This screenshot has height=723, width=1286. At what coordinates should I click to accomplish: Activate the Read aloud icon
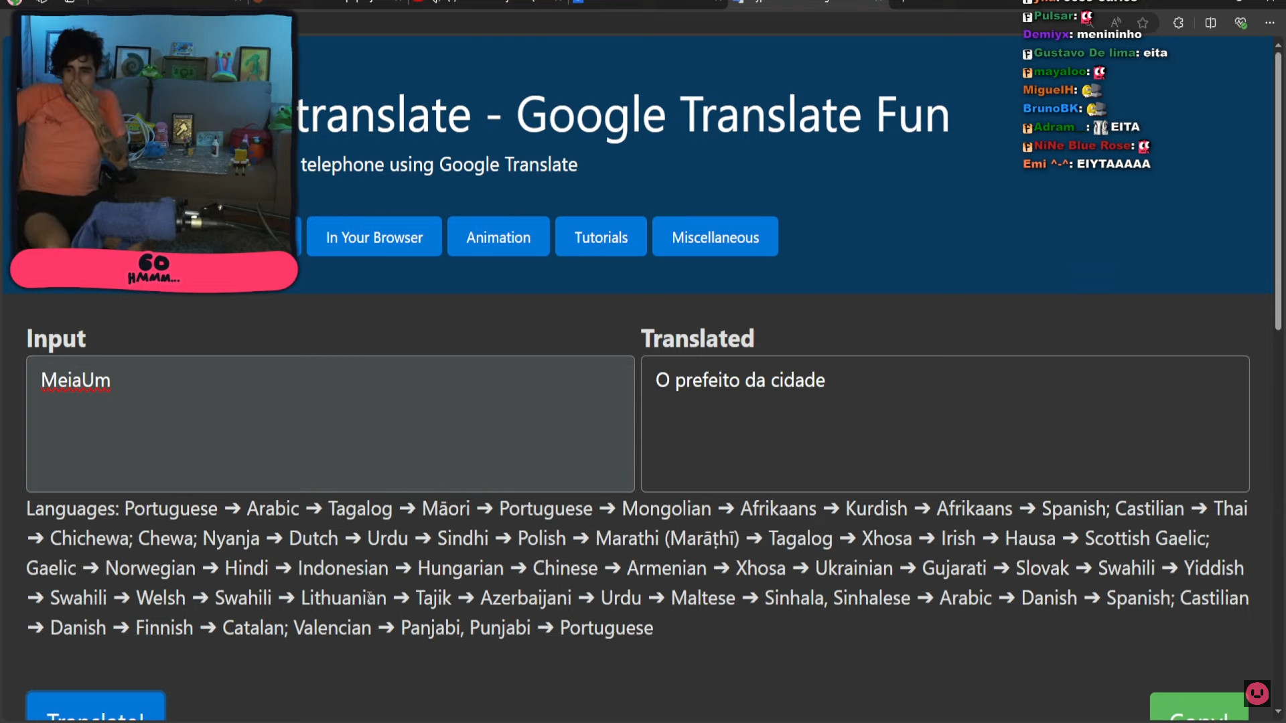(x=1116, y=23)
